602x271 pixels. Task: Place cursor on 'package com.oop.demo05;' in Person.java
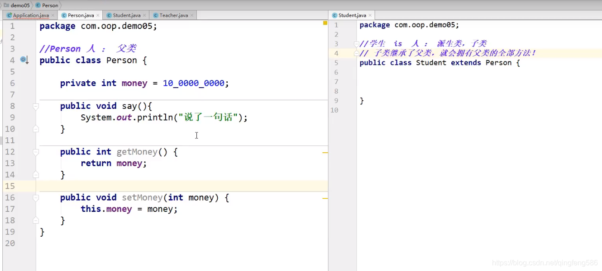coord(98,26)
